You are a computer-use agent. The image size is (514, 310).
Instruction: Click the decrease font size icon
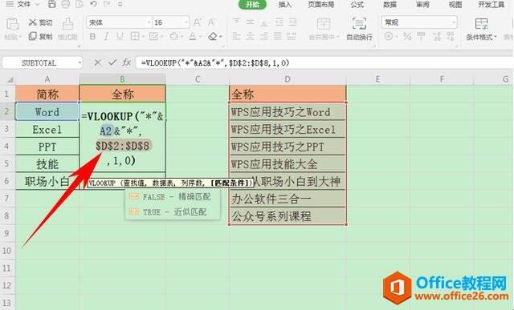tap(211, 22)
